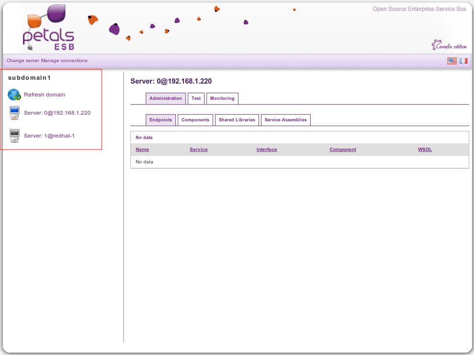Click the server 0@192.168.1.220 computer icon
This screenshot has height=355, width=474.
[14, 113]
